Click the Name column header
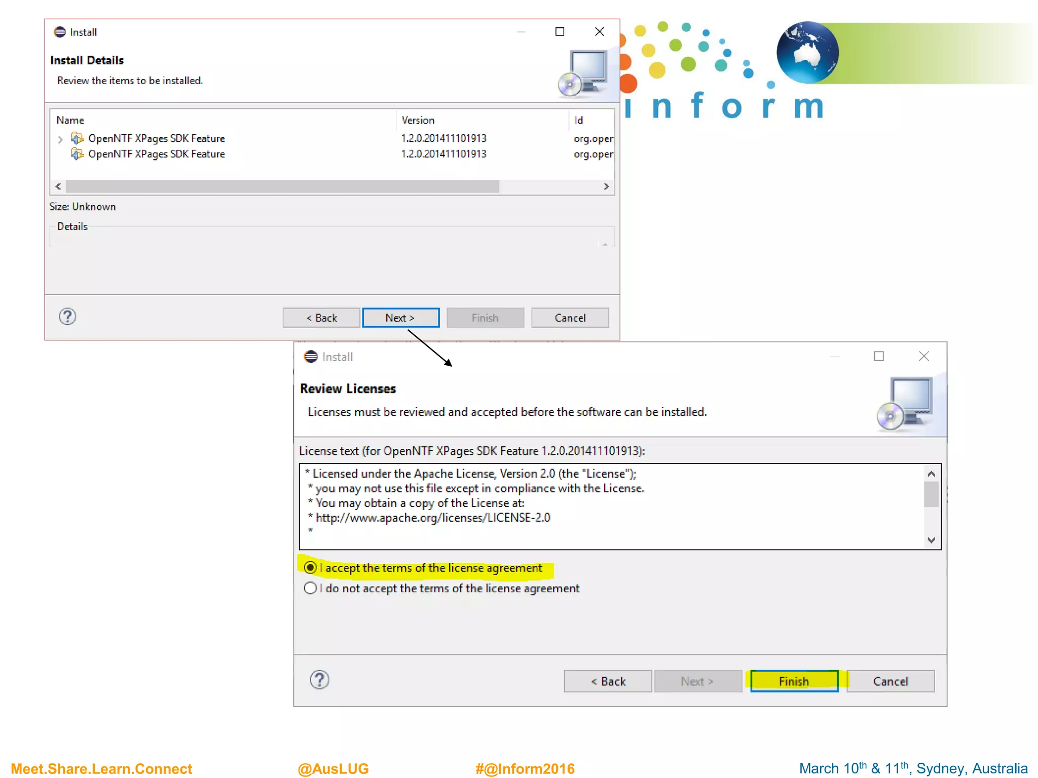The height and width of the screenshot is (778, 1038). [70, 120]
